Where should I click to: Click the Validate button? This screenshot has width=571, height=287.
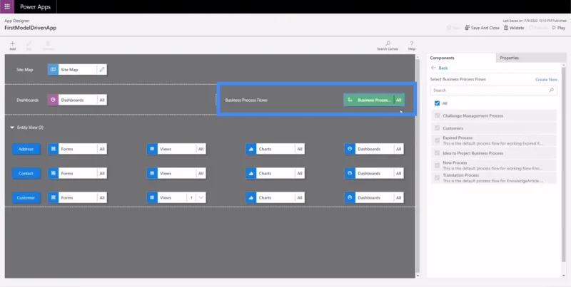tap(514, 28)
